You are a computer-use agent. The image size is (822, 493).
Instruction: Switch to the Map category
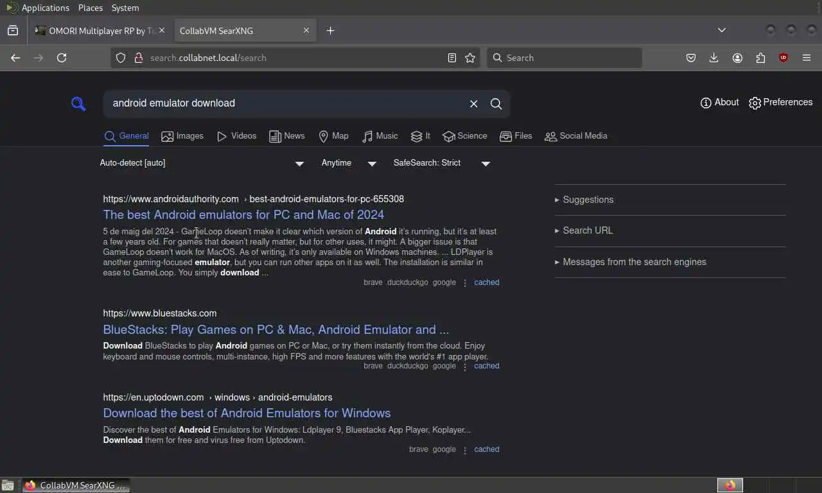point(333,136)
